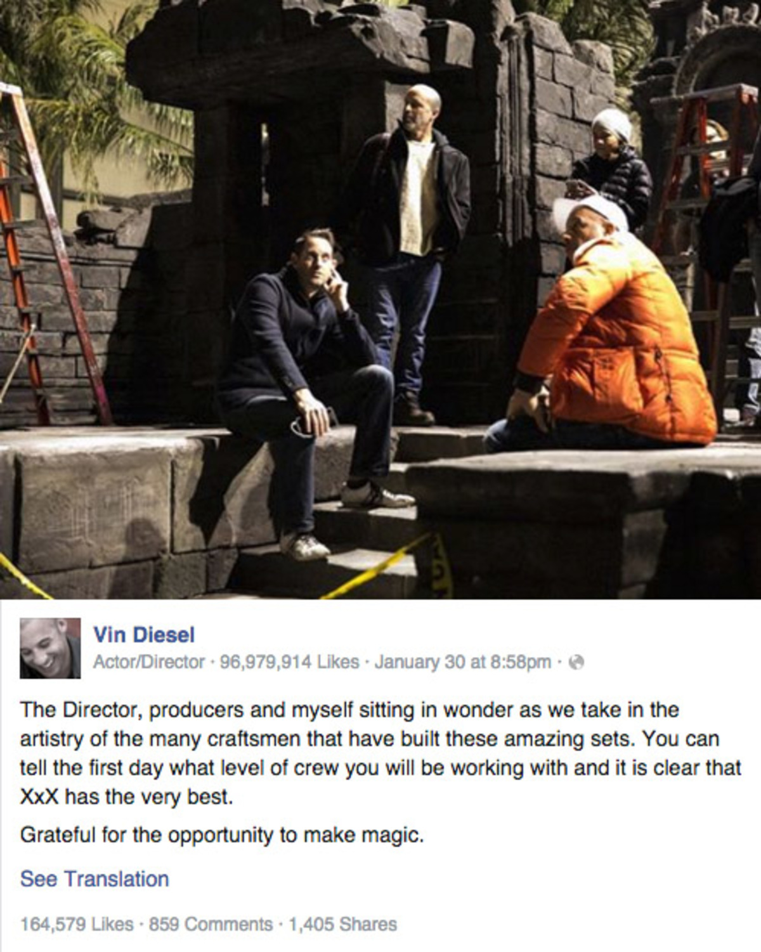Image resolution: width=761 pixels, height=952 pixels.
Task: Click the Actor/Director category label
Action: [149, 662]
